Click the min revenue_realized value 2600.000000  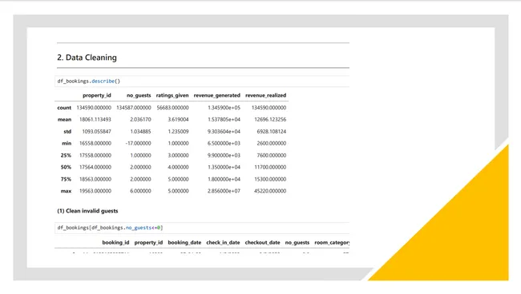pos(271,143)
